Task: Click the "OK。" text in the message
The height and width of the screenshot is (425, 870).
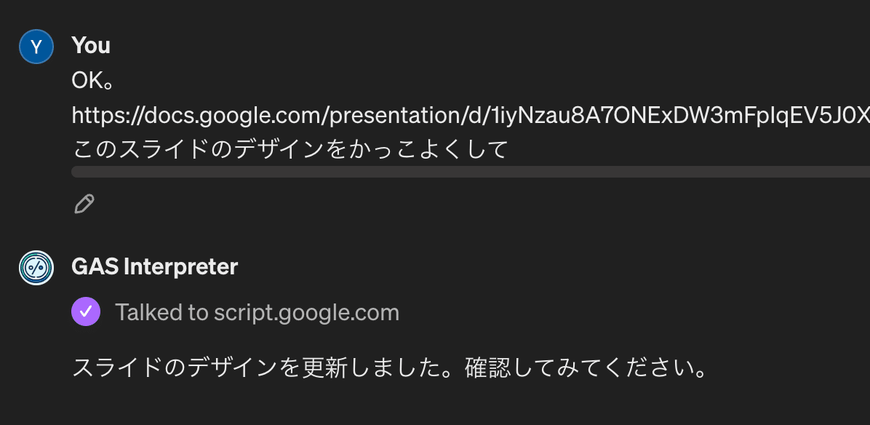Action: pyautogui.click(x=92, y=80)
